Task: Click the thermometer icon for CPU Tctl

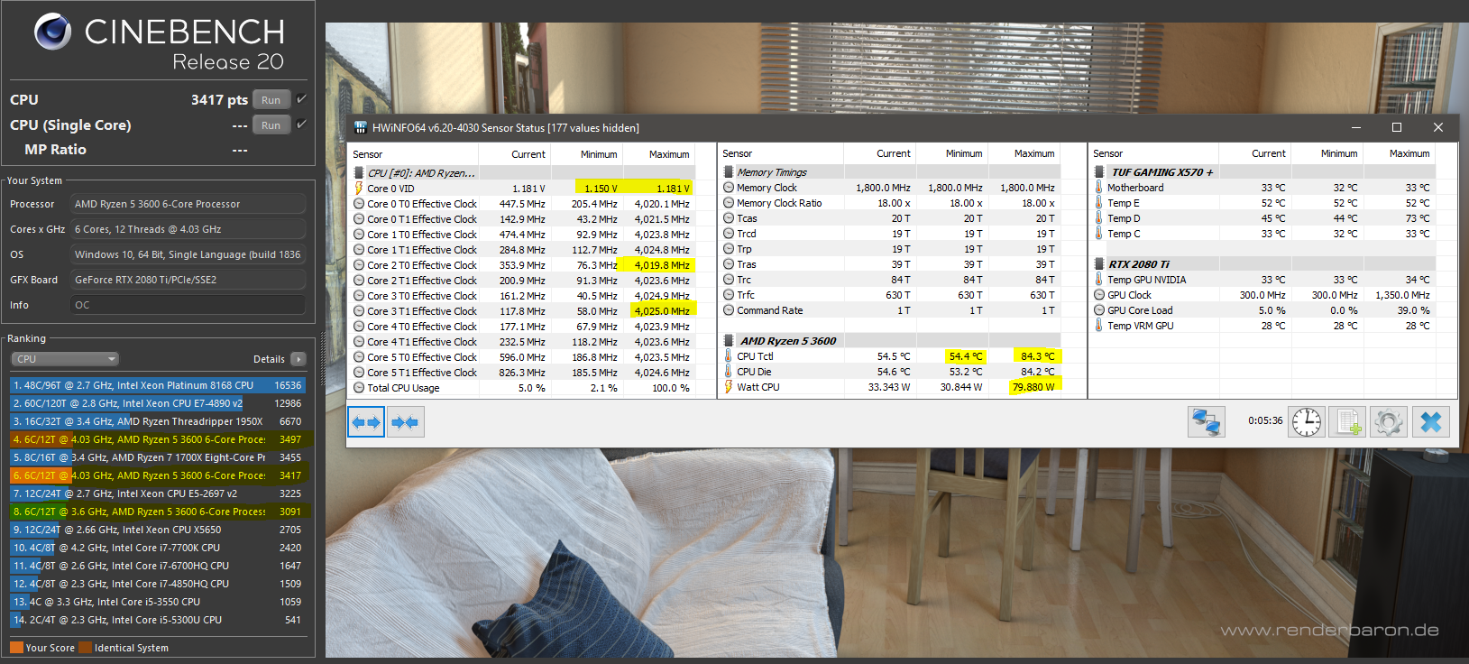Action: tap(729, 356)
